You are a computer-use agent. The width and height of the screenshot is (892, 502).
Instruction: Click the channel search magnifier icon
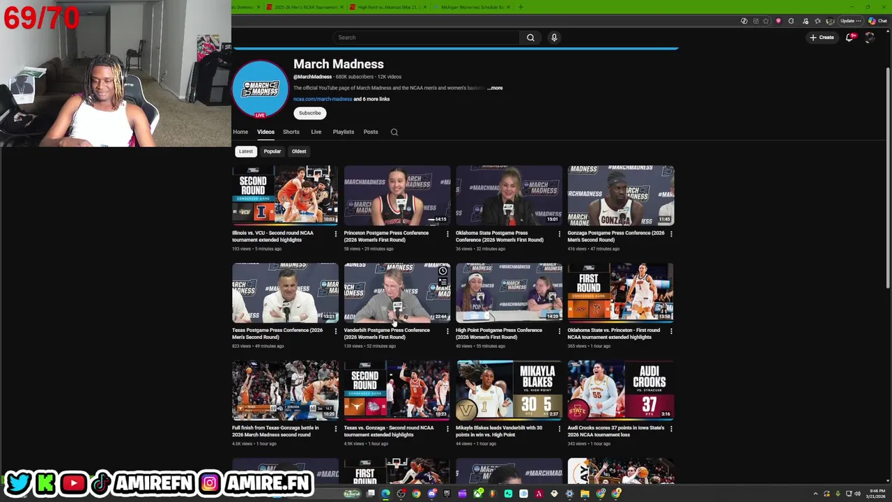(x=394, y=132)
